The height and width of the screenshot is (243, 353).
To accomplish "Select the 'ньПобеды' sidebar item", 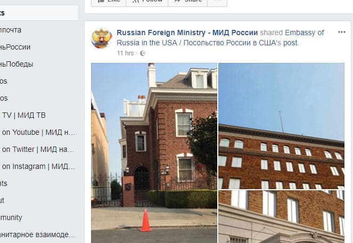I will (17, 64).
